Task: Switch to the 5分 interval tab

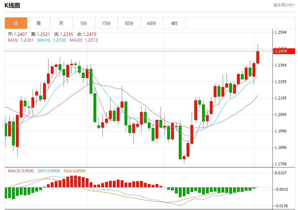Action: pyautogui.click(x=84, y=23)
